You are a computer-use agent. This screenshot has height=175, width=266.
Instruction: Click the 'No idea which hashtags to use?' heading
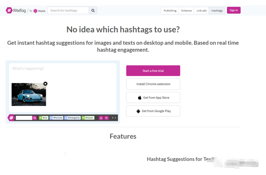(123, 29)
